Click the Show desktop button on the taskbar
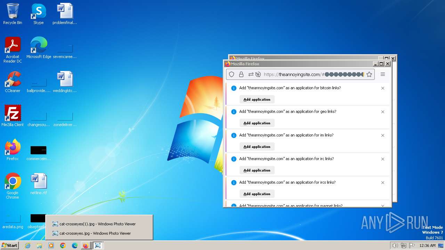This screenshot has height=250, width=445. pos(441,245)
